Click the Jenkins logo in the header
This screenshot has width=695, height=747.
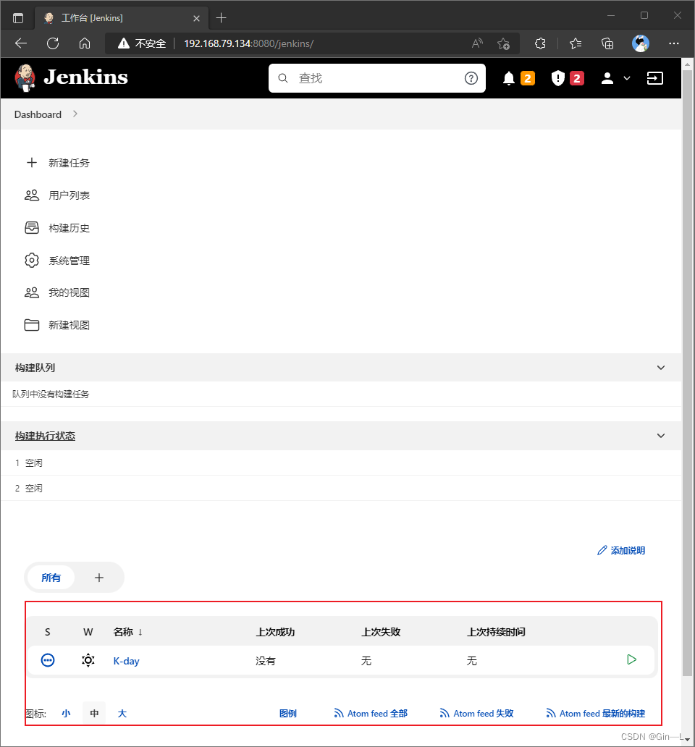72,77
